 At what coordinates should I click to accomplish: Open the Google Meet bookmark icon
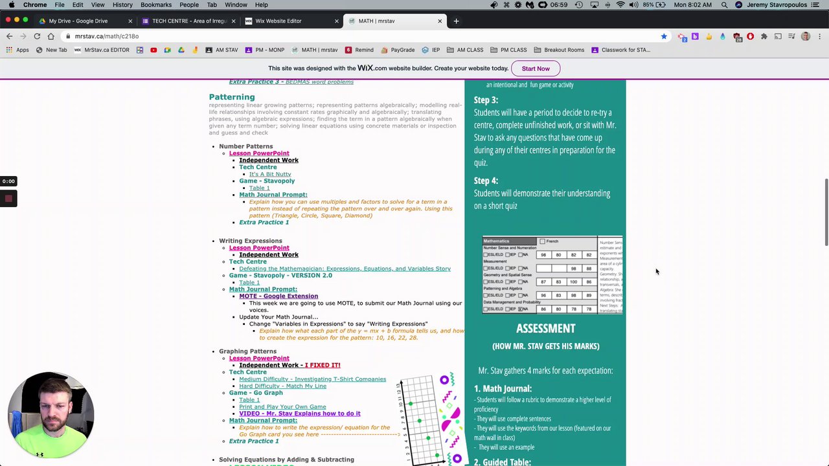(x=167, y=50)
